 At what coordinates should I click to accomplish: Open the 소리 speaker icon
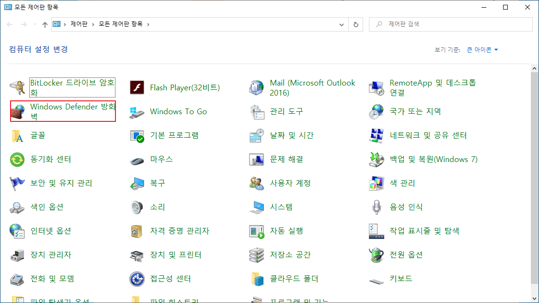coord(137,207)
